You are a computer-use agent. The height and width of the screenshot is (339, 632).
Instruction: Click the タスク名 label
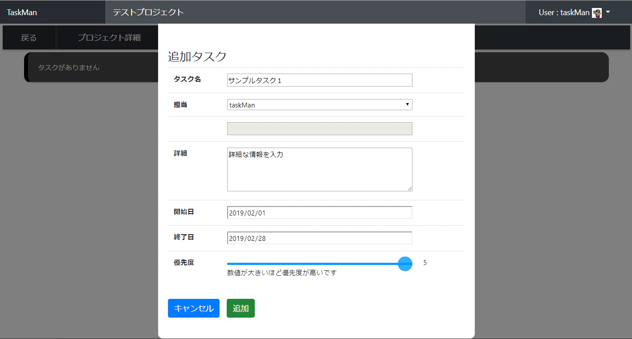(x=188, y=79)
